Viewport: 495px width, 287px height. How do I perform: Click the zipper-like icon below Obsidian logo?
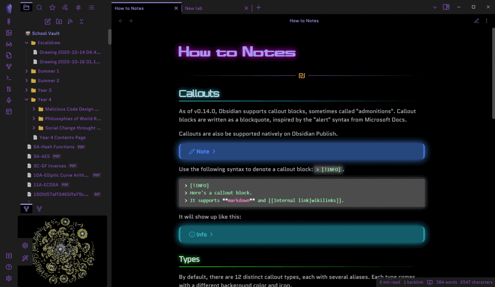click(9, 21)
